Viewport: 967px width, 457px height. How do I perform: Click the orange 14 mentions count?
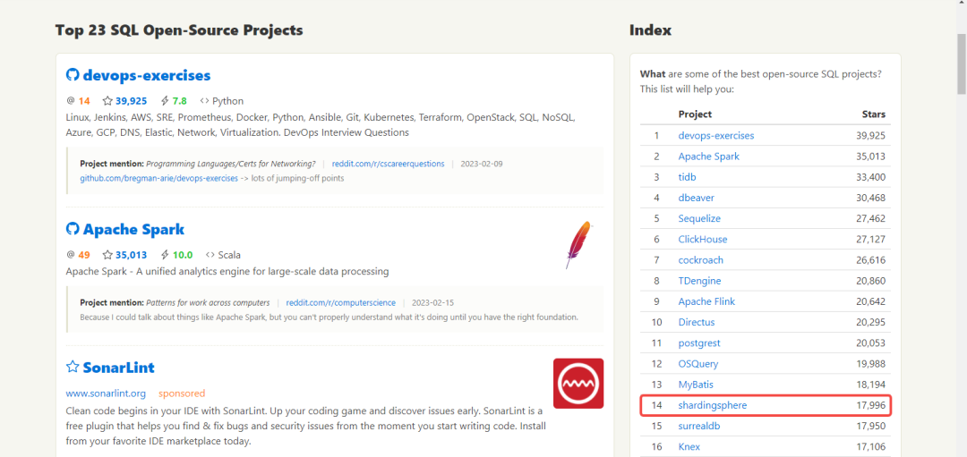(84, 101)
